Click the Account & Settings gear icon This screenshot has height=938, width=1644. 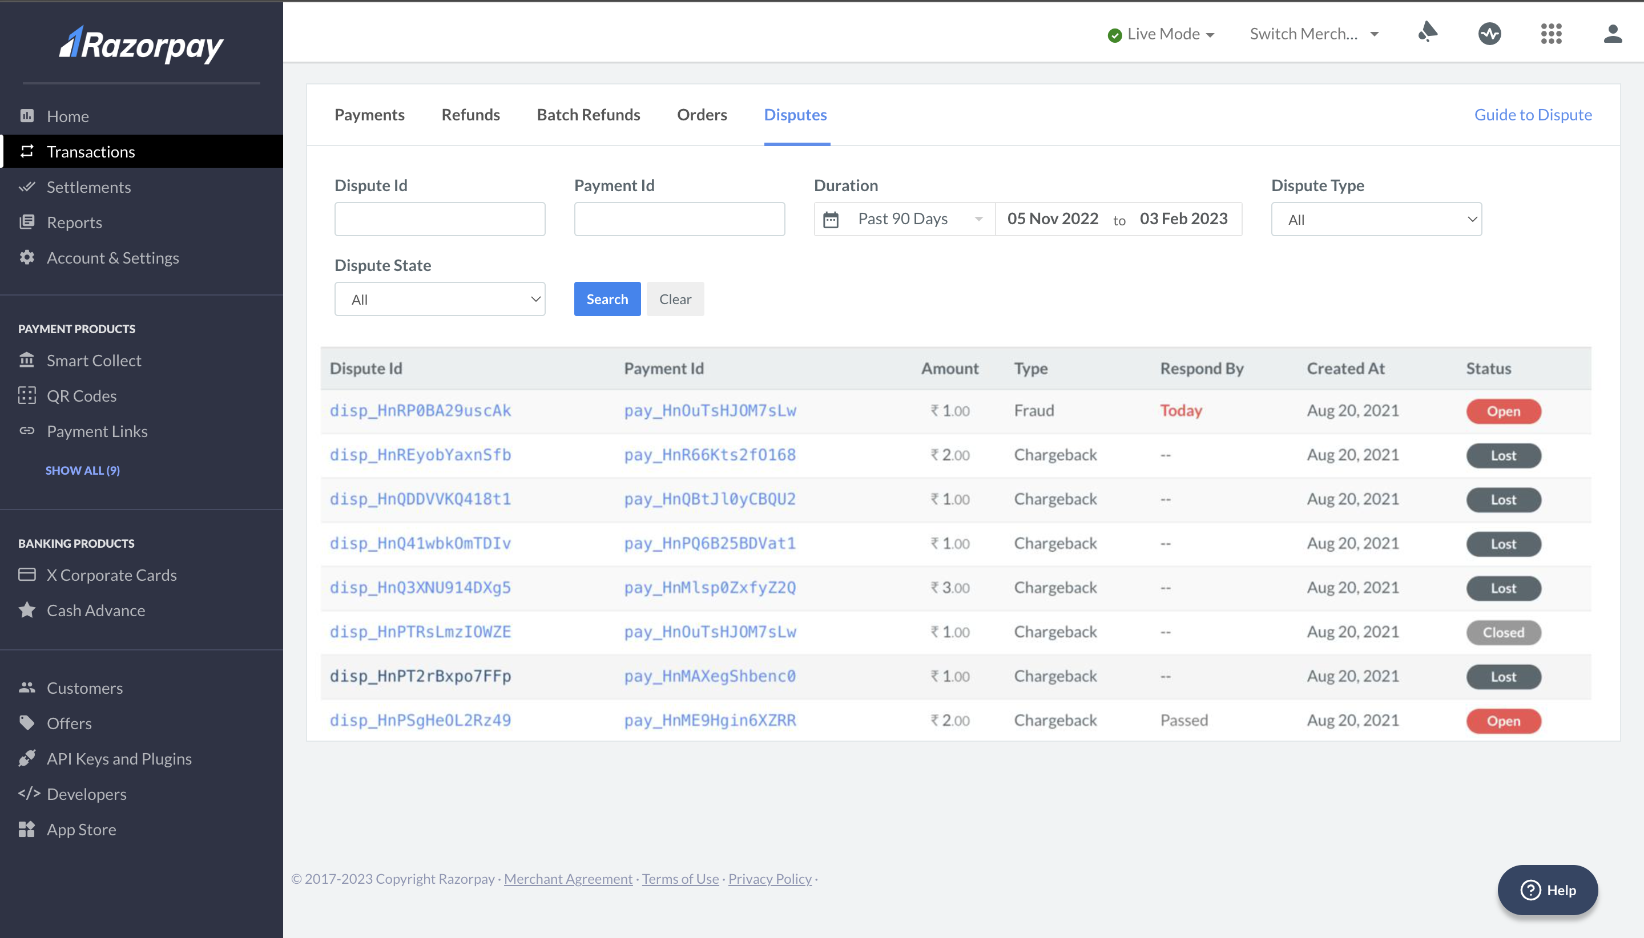coord(26,257)
